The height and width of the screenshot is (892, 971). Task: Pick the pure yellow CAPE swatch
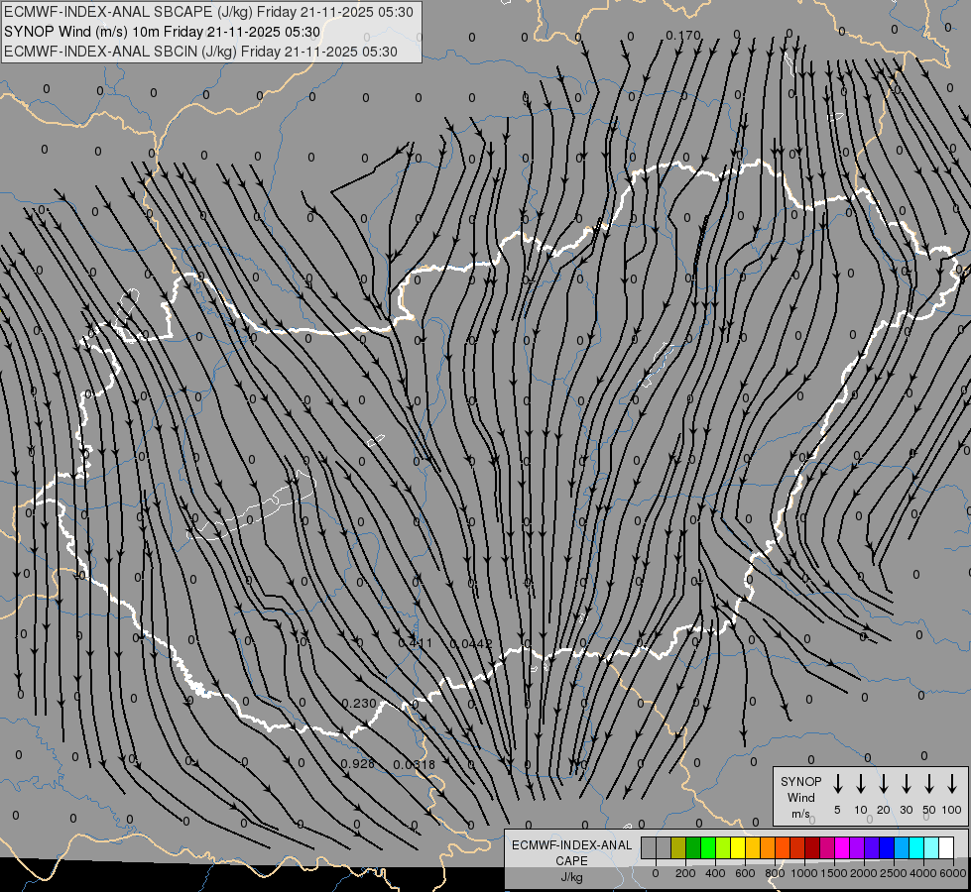point(738,847)
